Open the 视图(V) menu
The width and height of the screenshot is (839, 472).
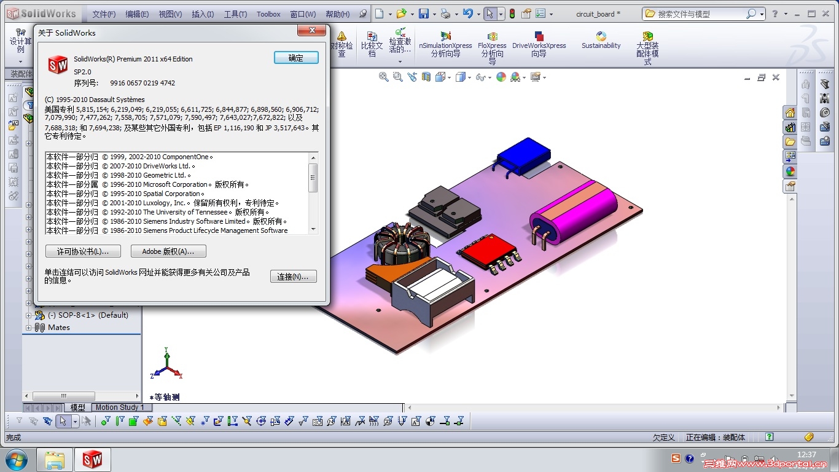point(170,14)
